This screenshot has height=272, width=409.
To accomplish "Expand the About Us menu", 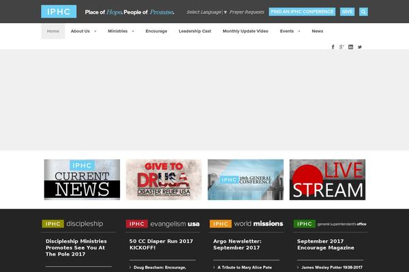I will click(83, 31).
